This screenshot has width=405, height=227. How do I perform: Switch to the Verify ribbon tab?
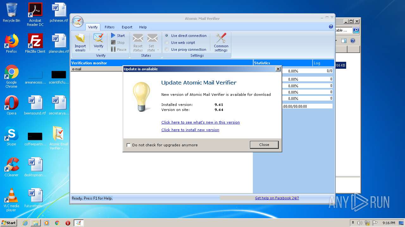(x=93, y=27)
